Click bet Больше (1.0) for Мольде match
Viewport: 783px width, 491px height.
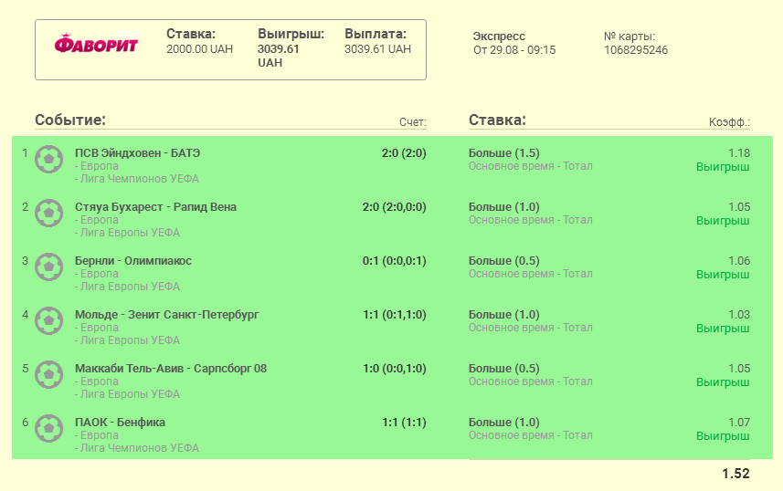[x=503, y=315]
